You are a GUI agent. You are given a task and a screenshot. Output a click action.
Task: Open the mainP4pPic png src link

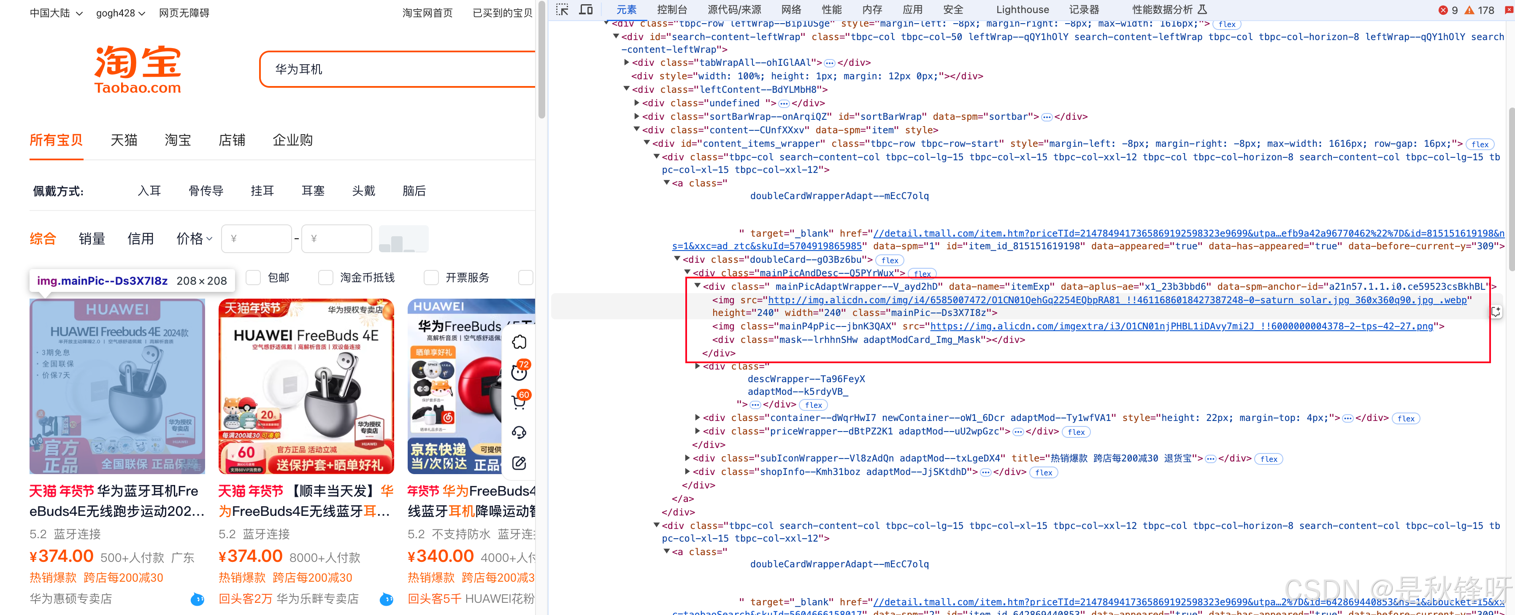point(1182,326)
